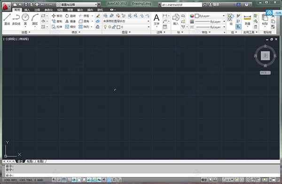Expand the 修改 (Modify) panel
Viewport: 282px width, 184px height.
76,32
